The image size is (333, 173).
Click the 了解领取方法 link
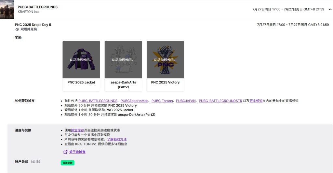(x=117, y=140)
